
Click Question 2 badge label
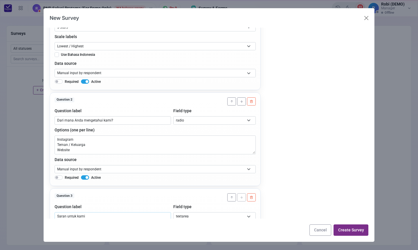[x=64, y=100]
